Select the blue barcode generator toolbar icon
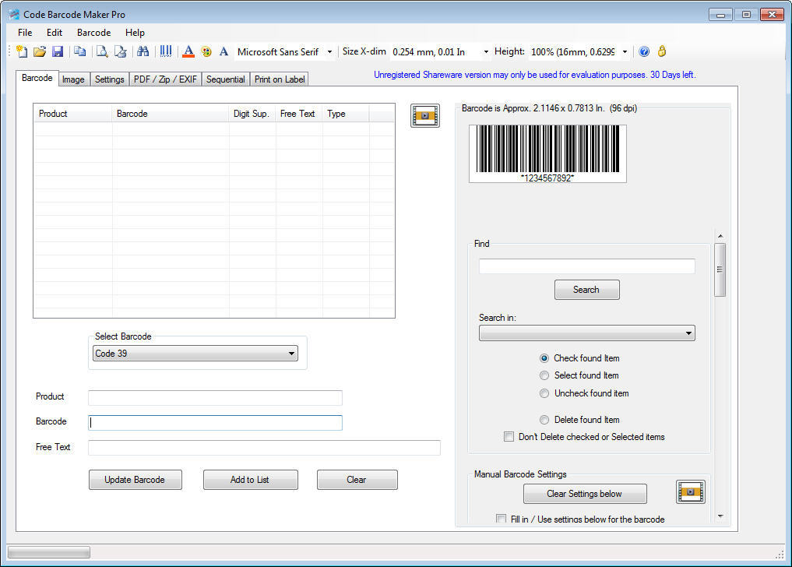 (x=165, y=51)
